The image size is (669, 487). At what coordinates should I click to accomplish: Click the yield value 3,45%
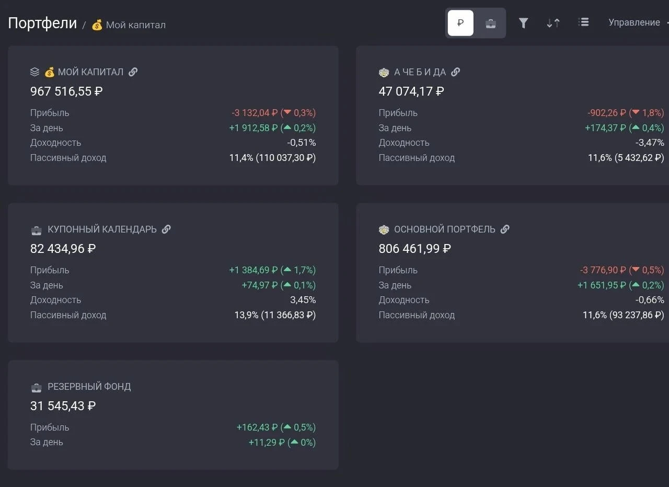pyautogui.click(x=303, y=300)
